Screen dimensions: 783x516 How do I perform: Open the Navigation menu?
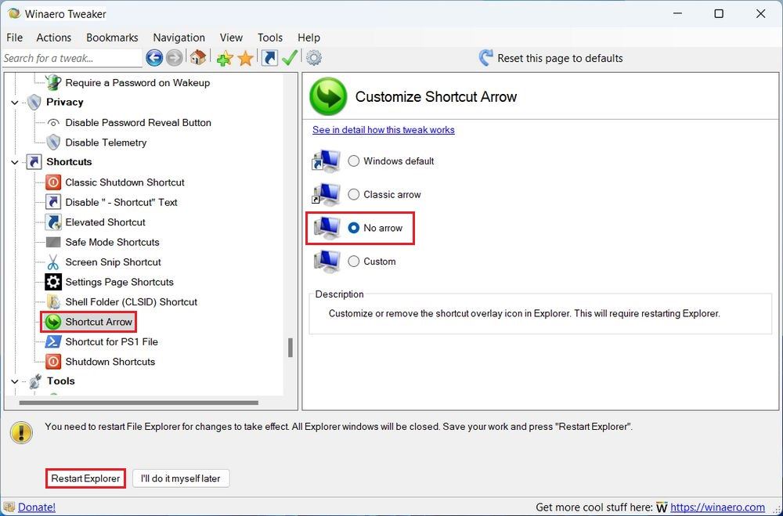[179, 38]
